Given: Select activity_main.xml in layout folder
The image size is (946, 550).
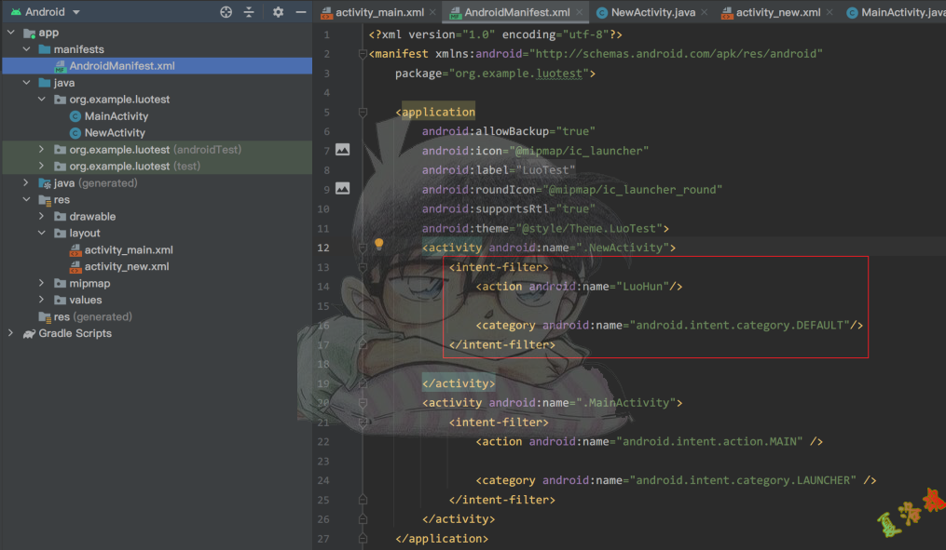Looking at the screenshot, I should point(128,249).
